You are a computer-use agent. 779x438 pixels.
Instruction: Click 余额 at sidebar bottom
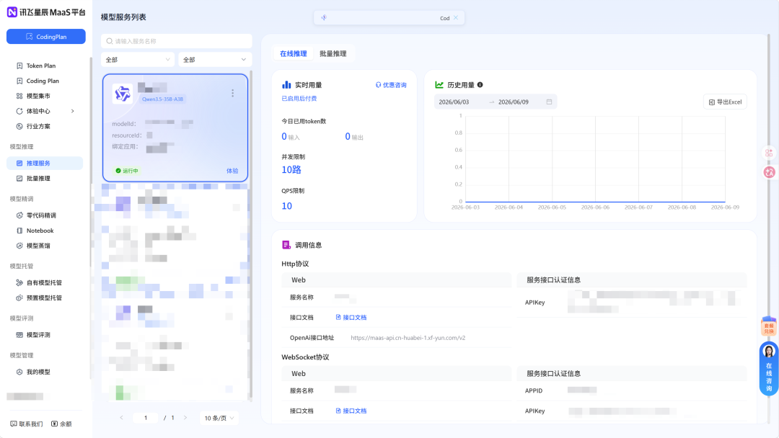click(61, 424)
